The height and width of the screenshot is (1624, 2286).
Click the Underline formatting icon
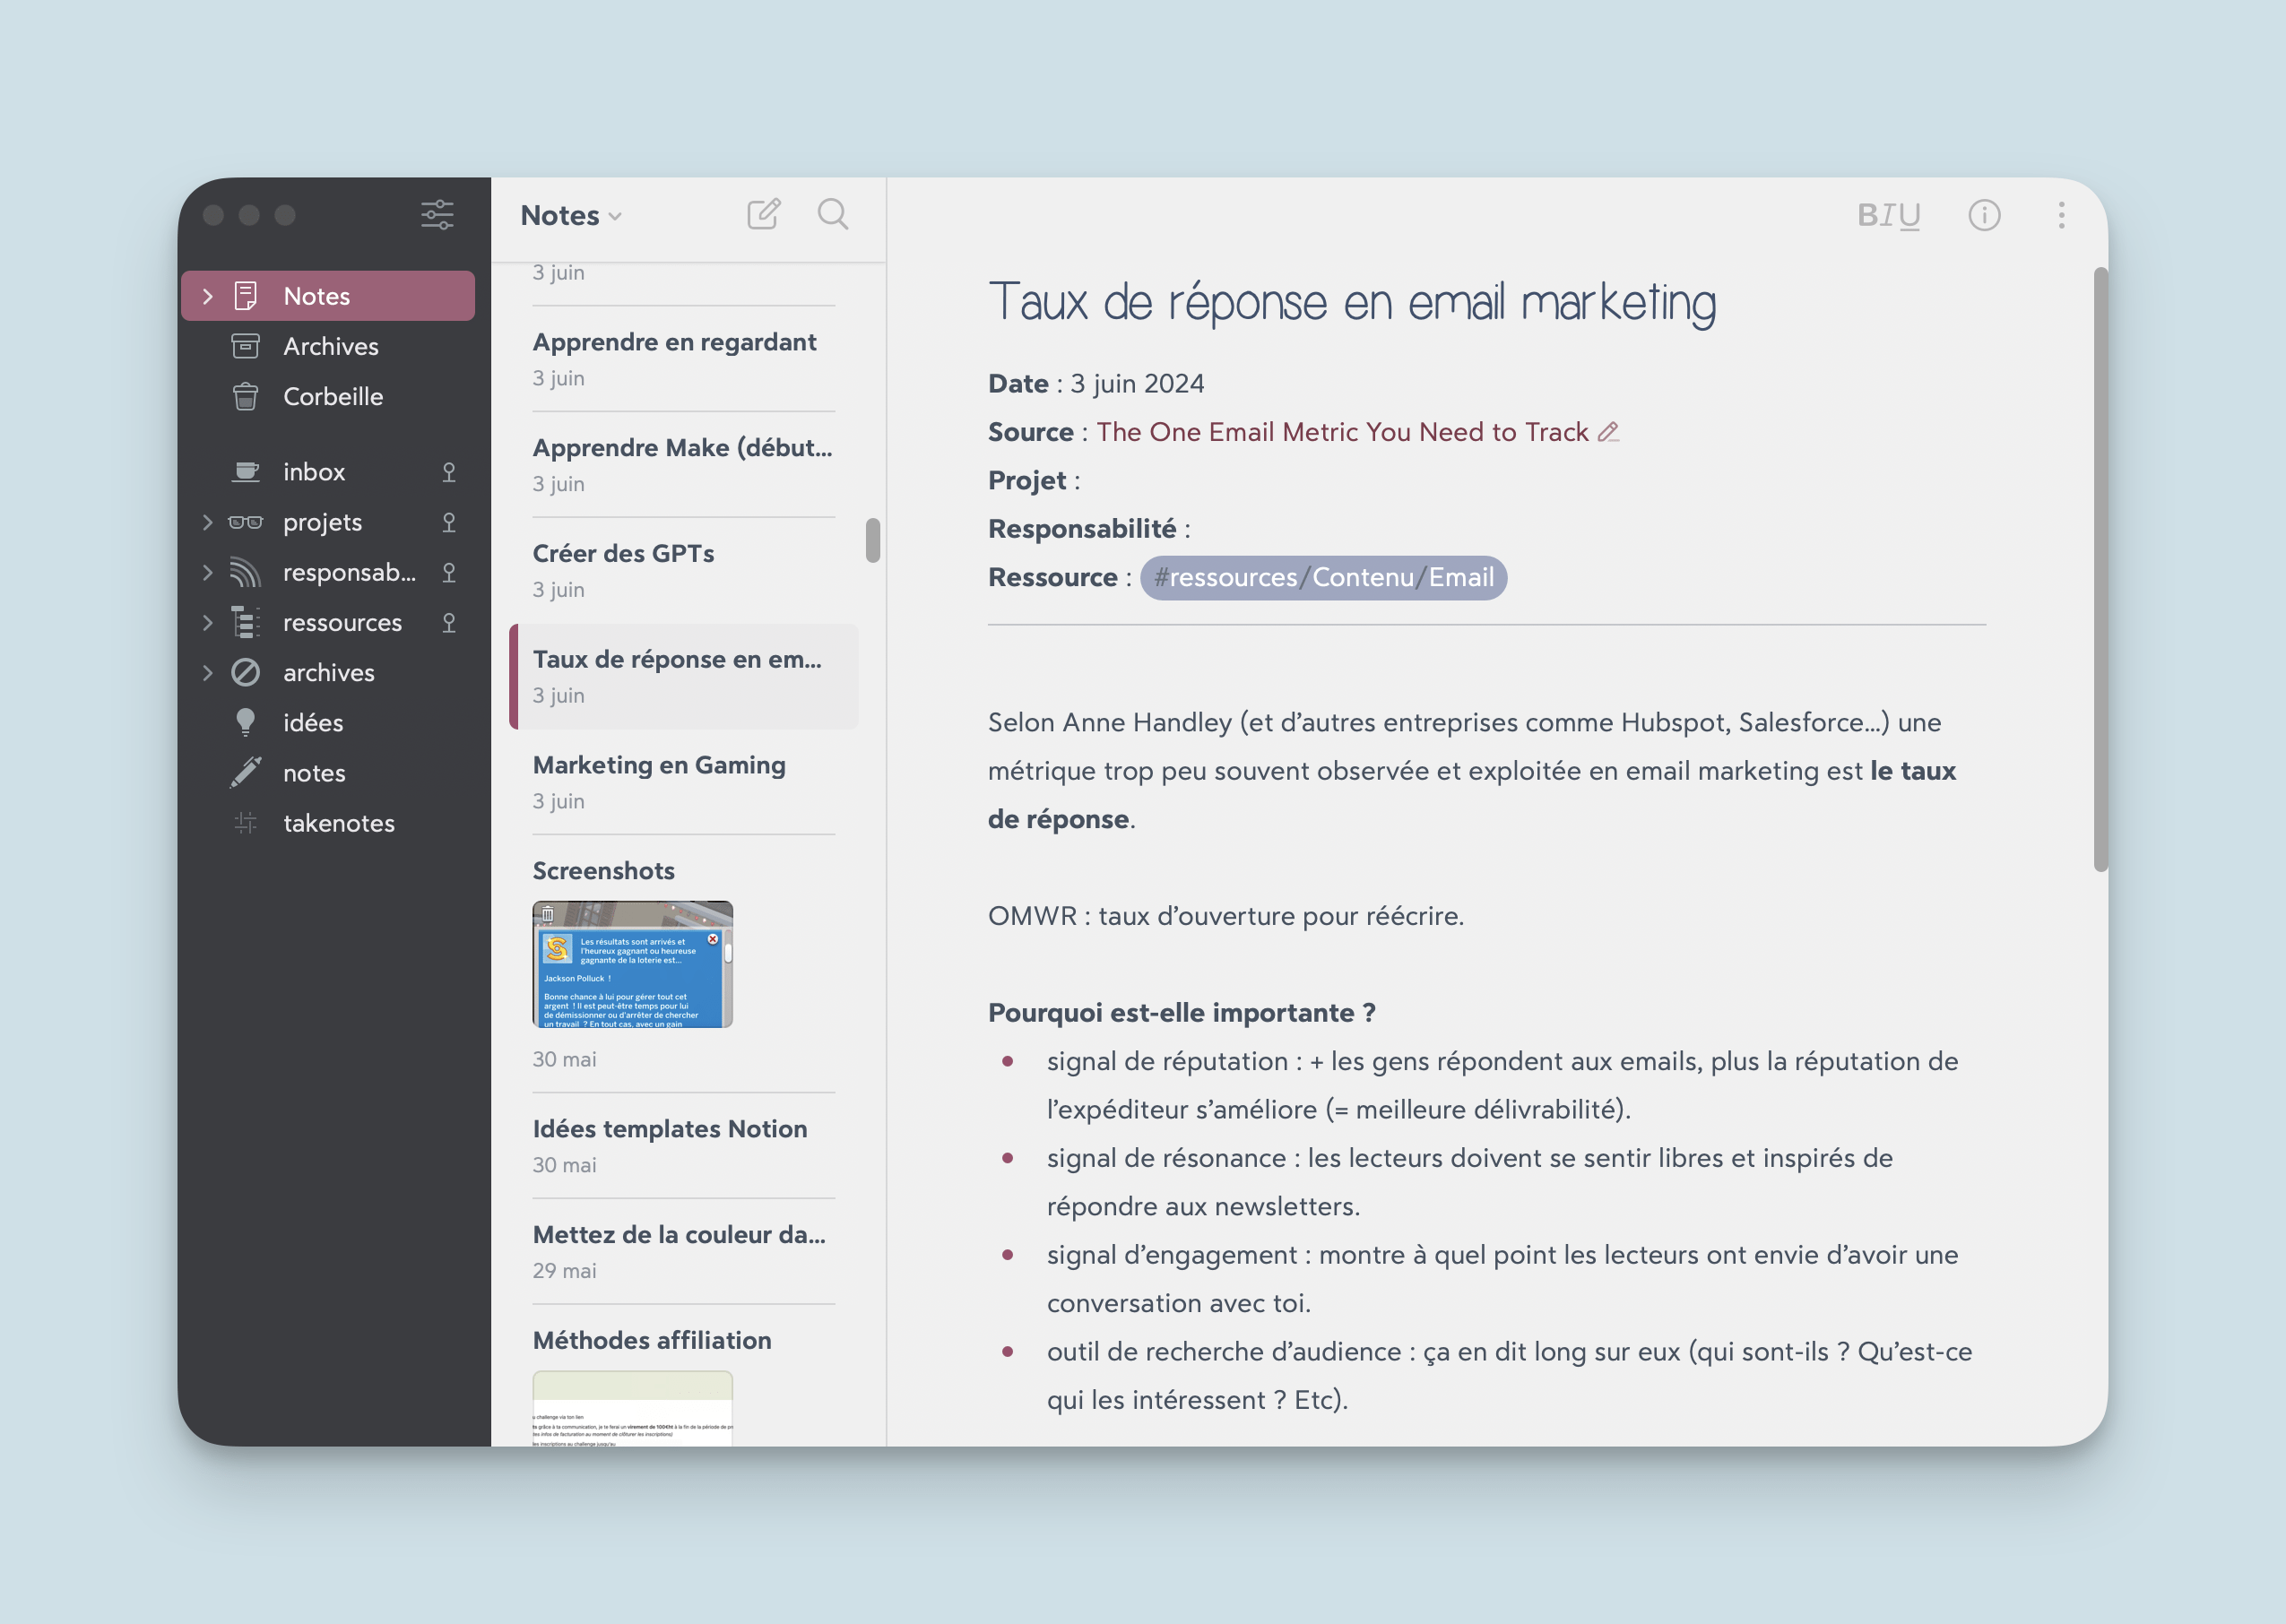tap(1912, 214)
